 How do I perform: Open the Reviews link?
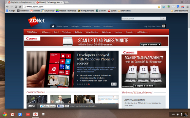coord(97,26)
